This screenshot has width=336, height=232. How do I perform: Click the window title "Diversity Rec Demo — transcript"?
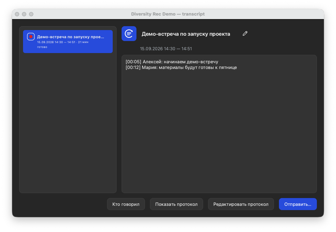pos(168,14)
